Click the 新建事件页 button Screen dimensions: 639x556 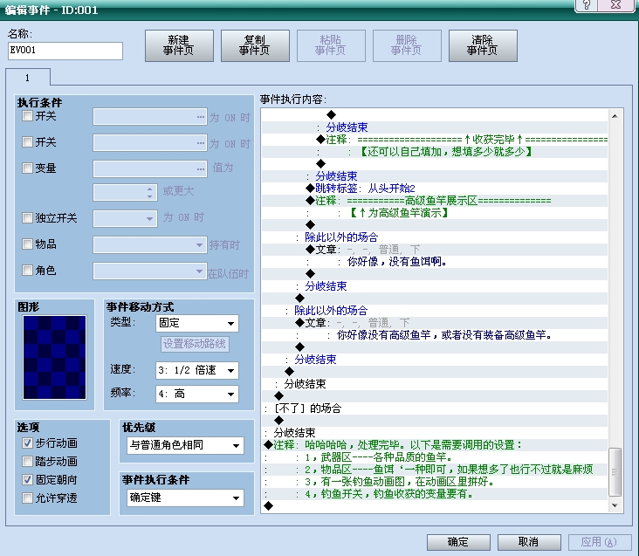179,45
